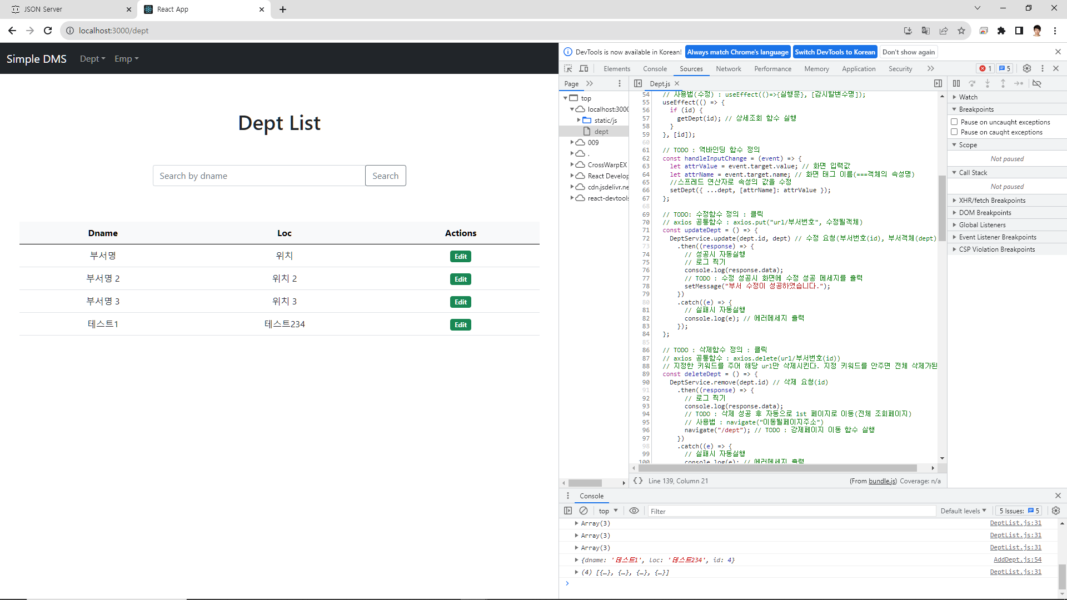Click the deactivate breakpoints icon

point(1037,83)
